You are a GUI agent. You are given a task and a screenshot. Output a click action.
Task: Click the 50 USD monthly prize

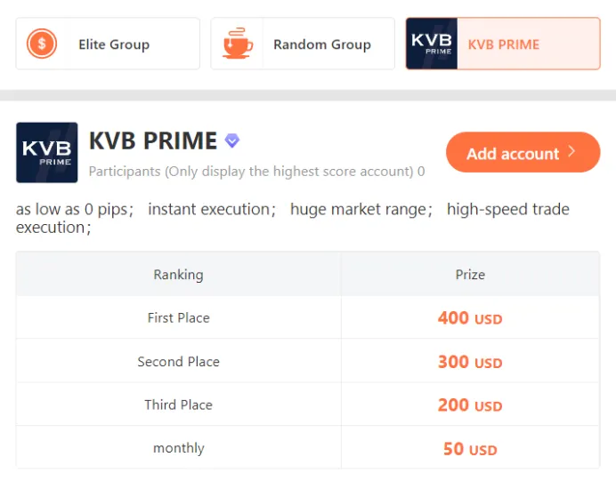(470, 448)
